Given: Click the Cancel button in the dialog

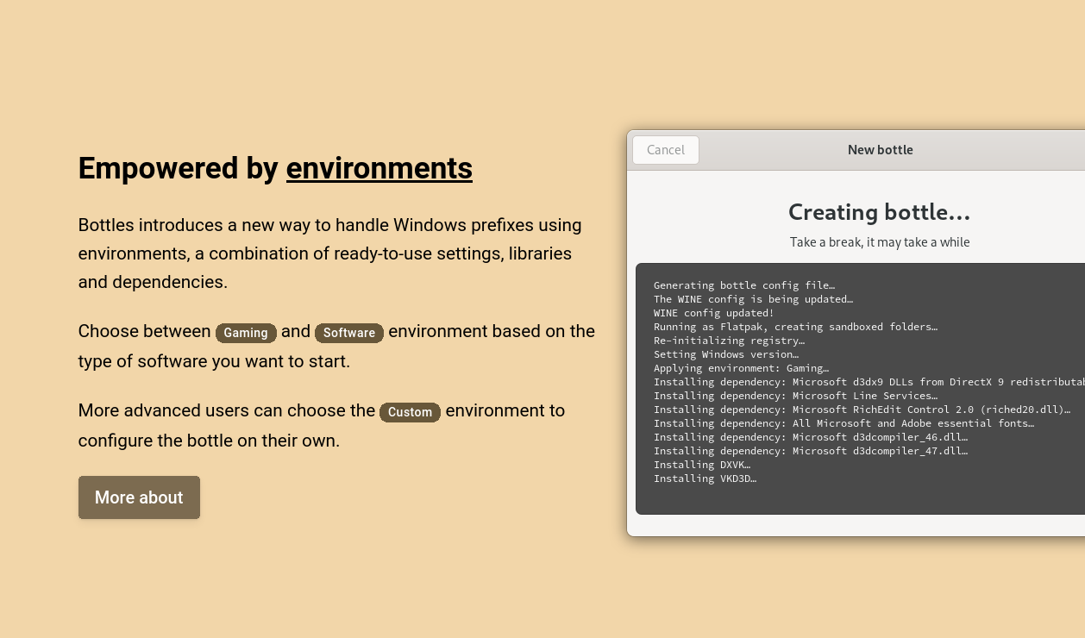Looking at the screenshot, I should point(665,150).
